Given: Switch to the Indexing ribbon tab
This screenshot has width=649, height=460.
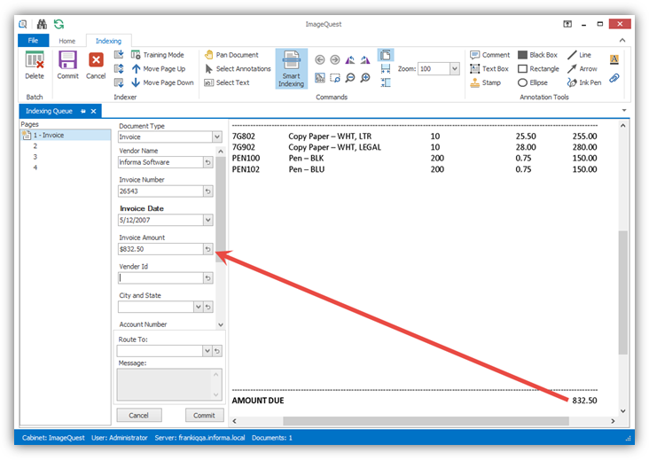Looking at the screenshot, I should pos(108,41).
